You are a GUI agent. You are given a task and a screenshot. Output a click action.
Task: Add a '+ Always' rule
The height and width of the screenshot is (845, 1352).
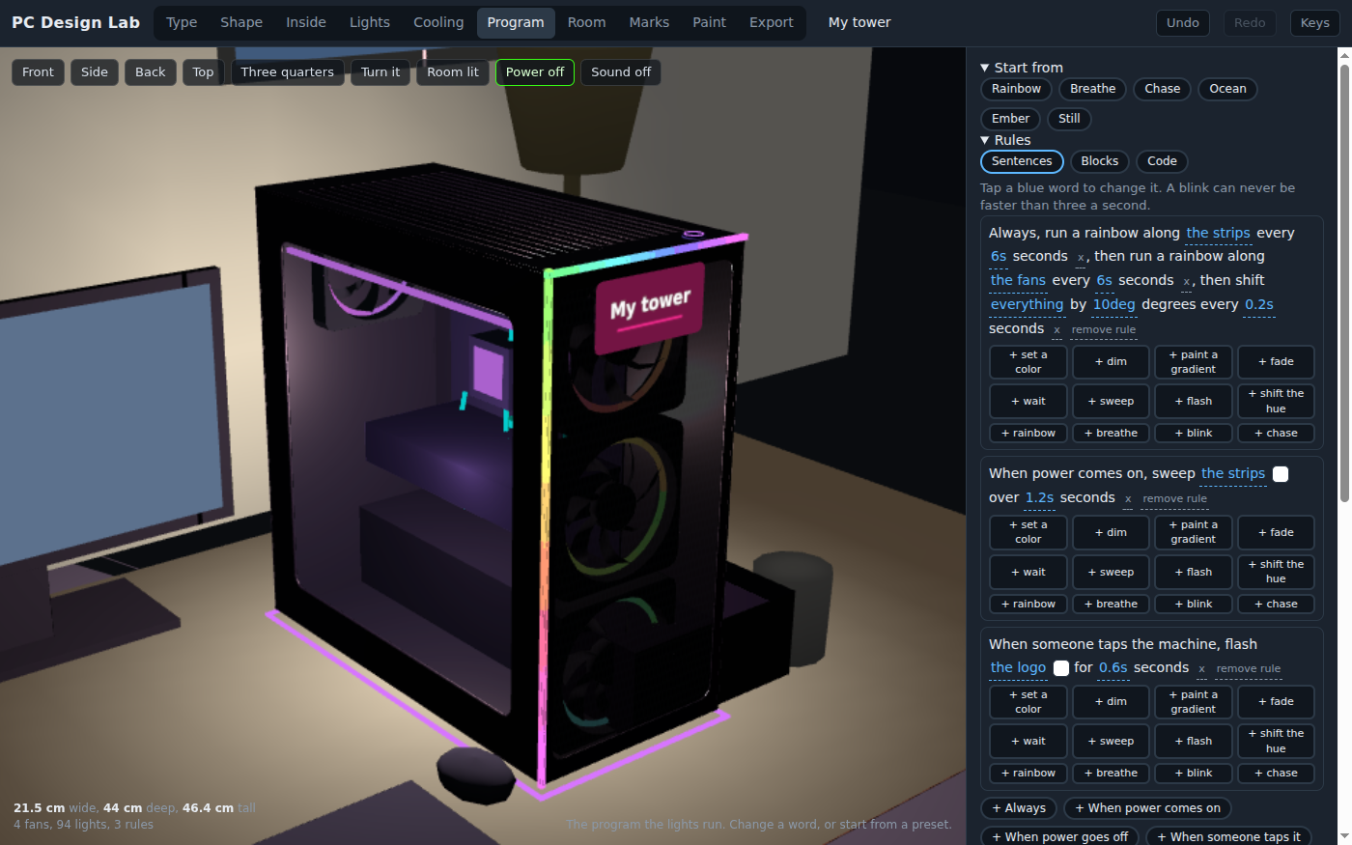pos(1019,808)
